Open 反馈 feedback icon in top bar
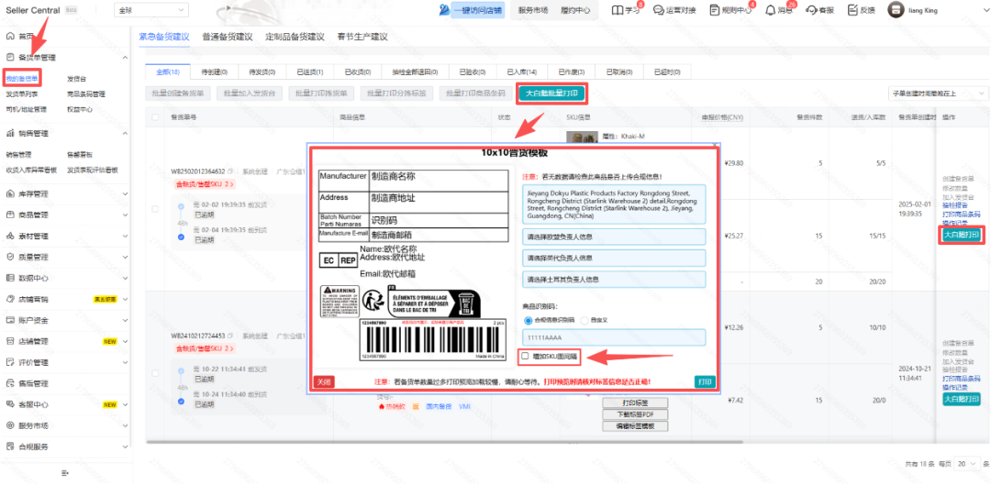991x485 pixels. [852, 10]
